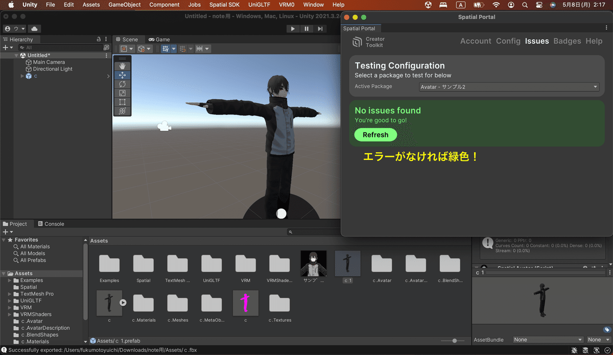Viewport: 613px width, 355px height.
Task: Select the Move tool in Scene overlay
Action: pyautogui.click(x=122, y=75)
